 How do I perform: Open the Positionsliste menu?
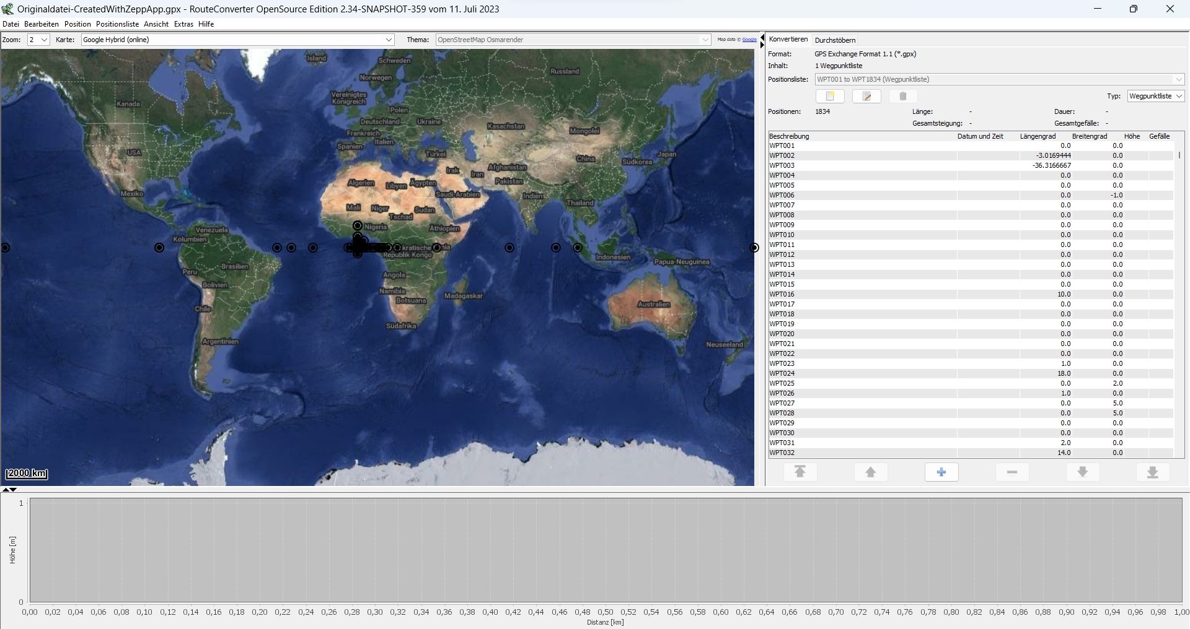(x=117, y=24)
